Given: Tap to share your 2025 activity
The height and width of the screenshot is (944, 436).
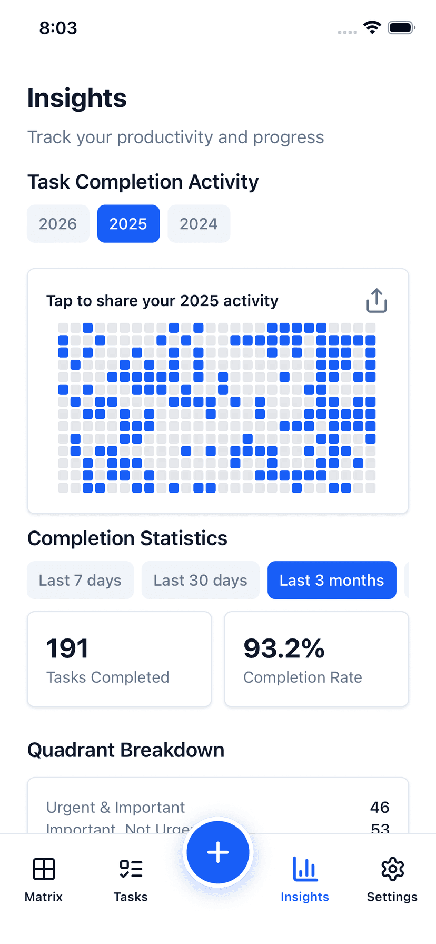Looking at the screenshot, I should coord(163,300).
